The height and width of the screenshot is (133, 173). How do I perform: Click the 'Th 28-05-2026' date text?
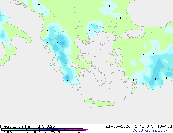(115, 126)
